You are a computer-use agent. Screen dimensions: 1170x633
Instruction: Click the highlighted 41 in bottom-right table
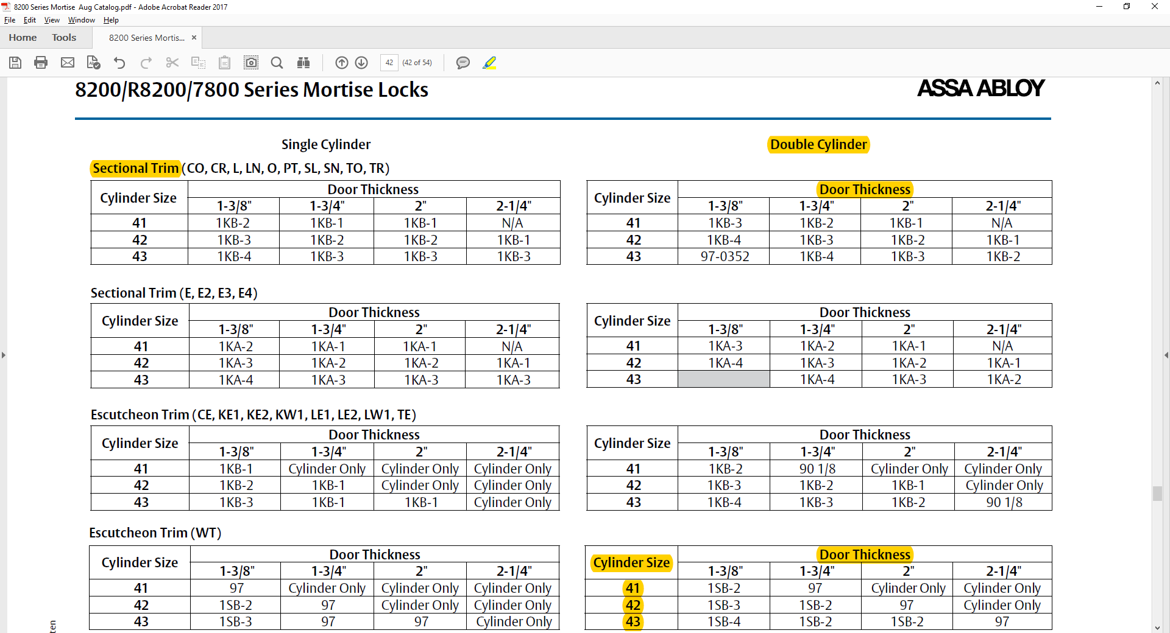click(x=633, y=588)
